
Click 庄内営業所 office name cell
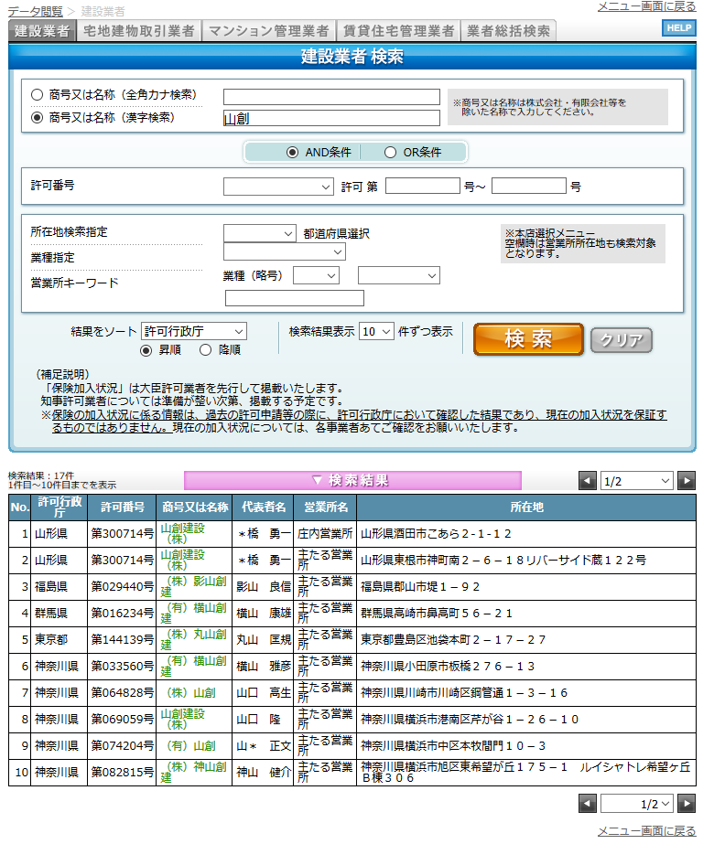click(x=325, y=533)
